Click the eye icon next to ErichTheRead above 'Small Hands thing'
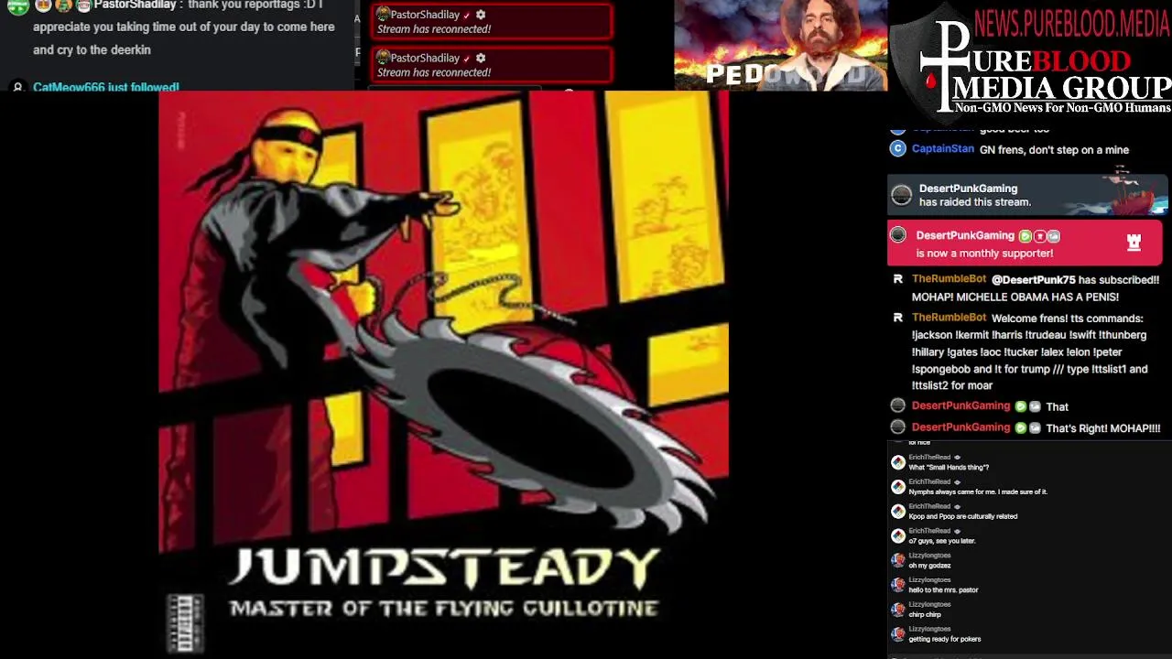Image resolution: width=1172 pixels, height=659 pixels. 957,458
